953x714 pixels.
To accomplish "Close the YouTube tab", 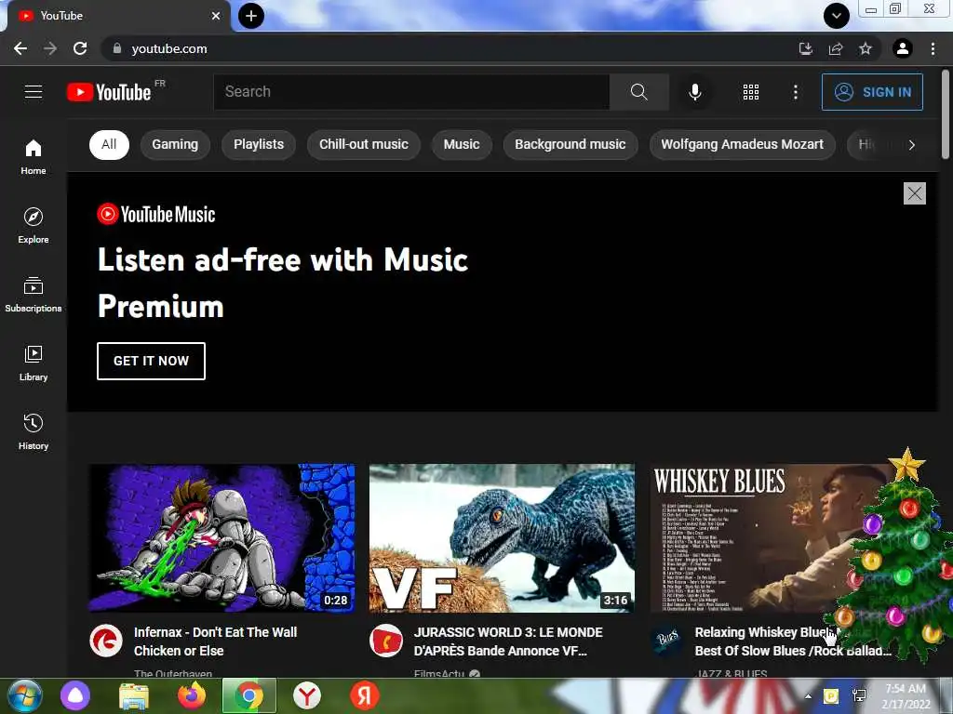I will (x=216, y=16).
